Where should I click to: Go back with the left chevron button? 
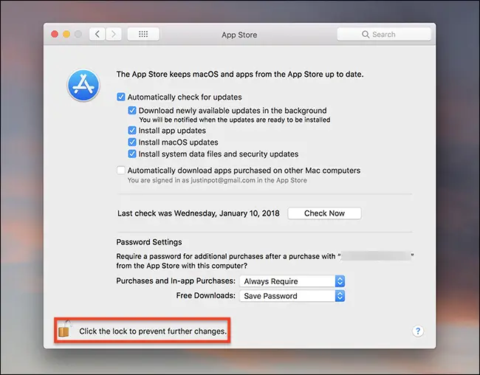click(97, 34)
